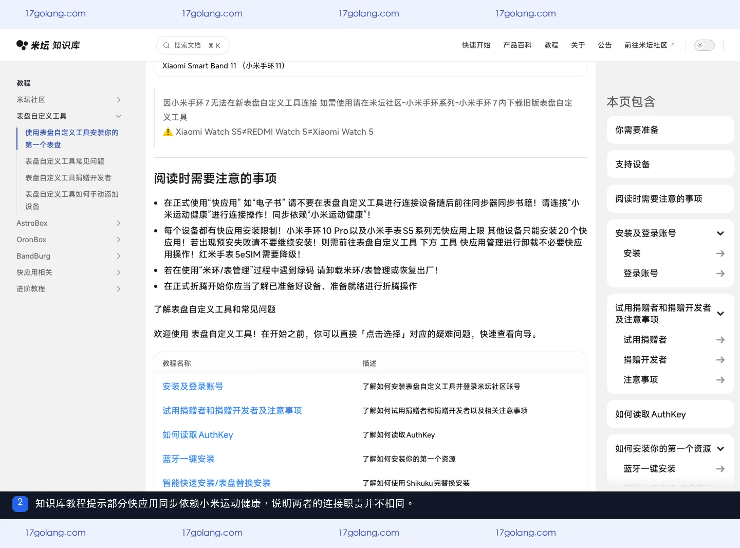Toggle the light/dark theme switch
The width and height of the screenshot is (740, 548).
[704, 45]
